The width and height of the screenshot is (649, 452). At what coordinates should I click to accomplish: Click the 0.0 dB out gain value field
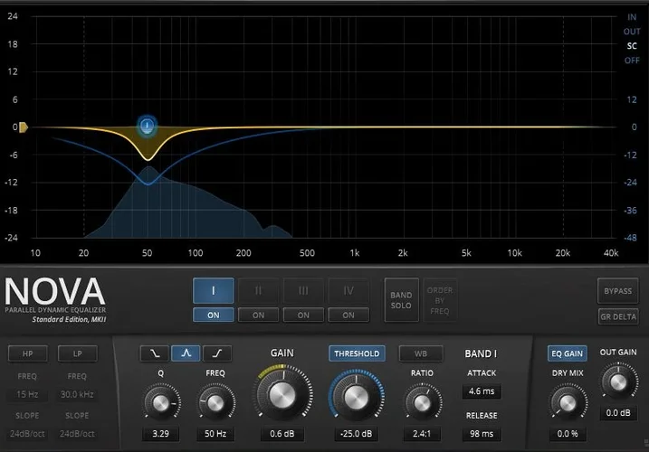click(x=618, y=413)
